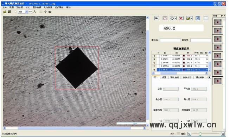Switch to the 硬化曲线 tab

(x=175, y=77)
